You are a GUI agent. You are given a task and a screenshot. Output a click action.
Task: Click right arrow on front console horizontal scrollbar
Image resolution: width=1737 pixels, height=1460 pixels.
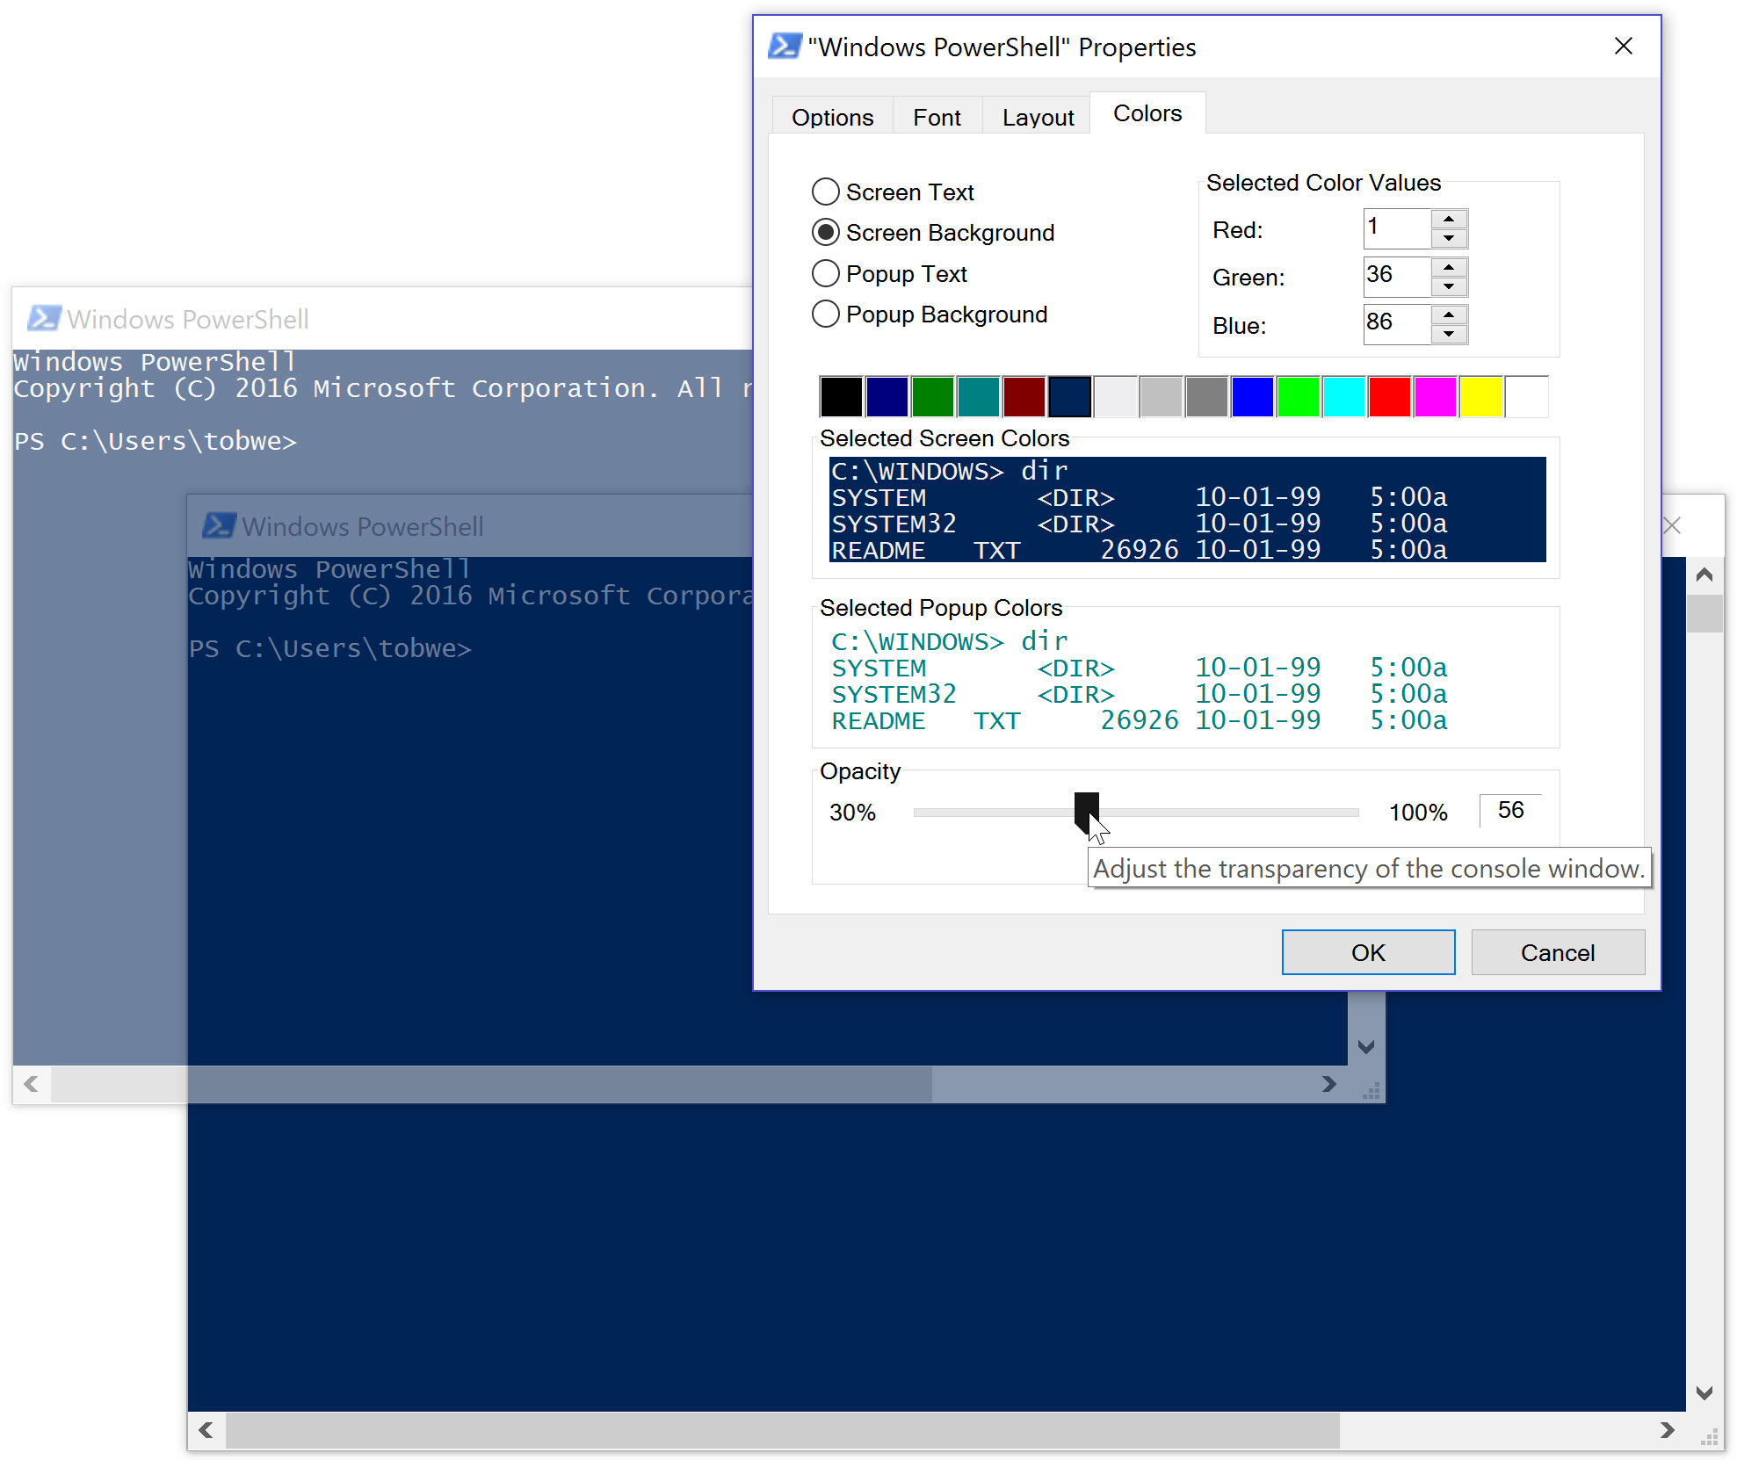[1667, 1430]
